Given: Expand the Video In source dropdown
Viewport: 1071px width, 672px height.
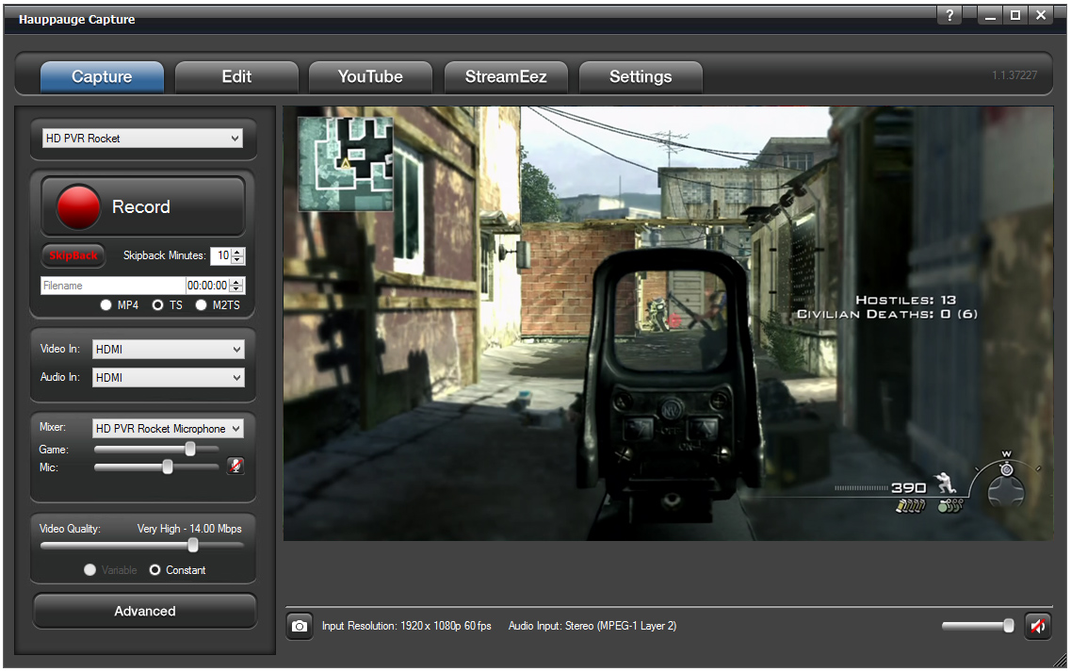Looking at the screenshot, I should pos(168,350).
